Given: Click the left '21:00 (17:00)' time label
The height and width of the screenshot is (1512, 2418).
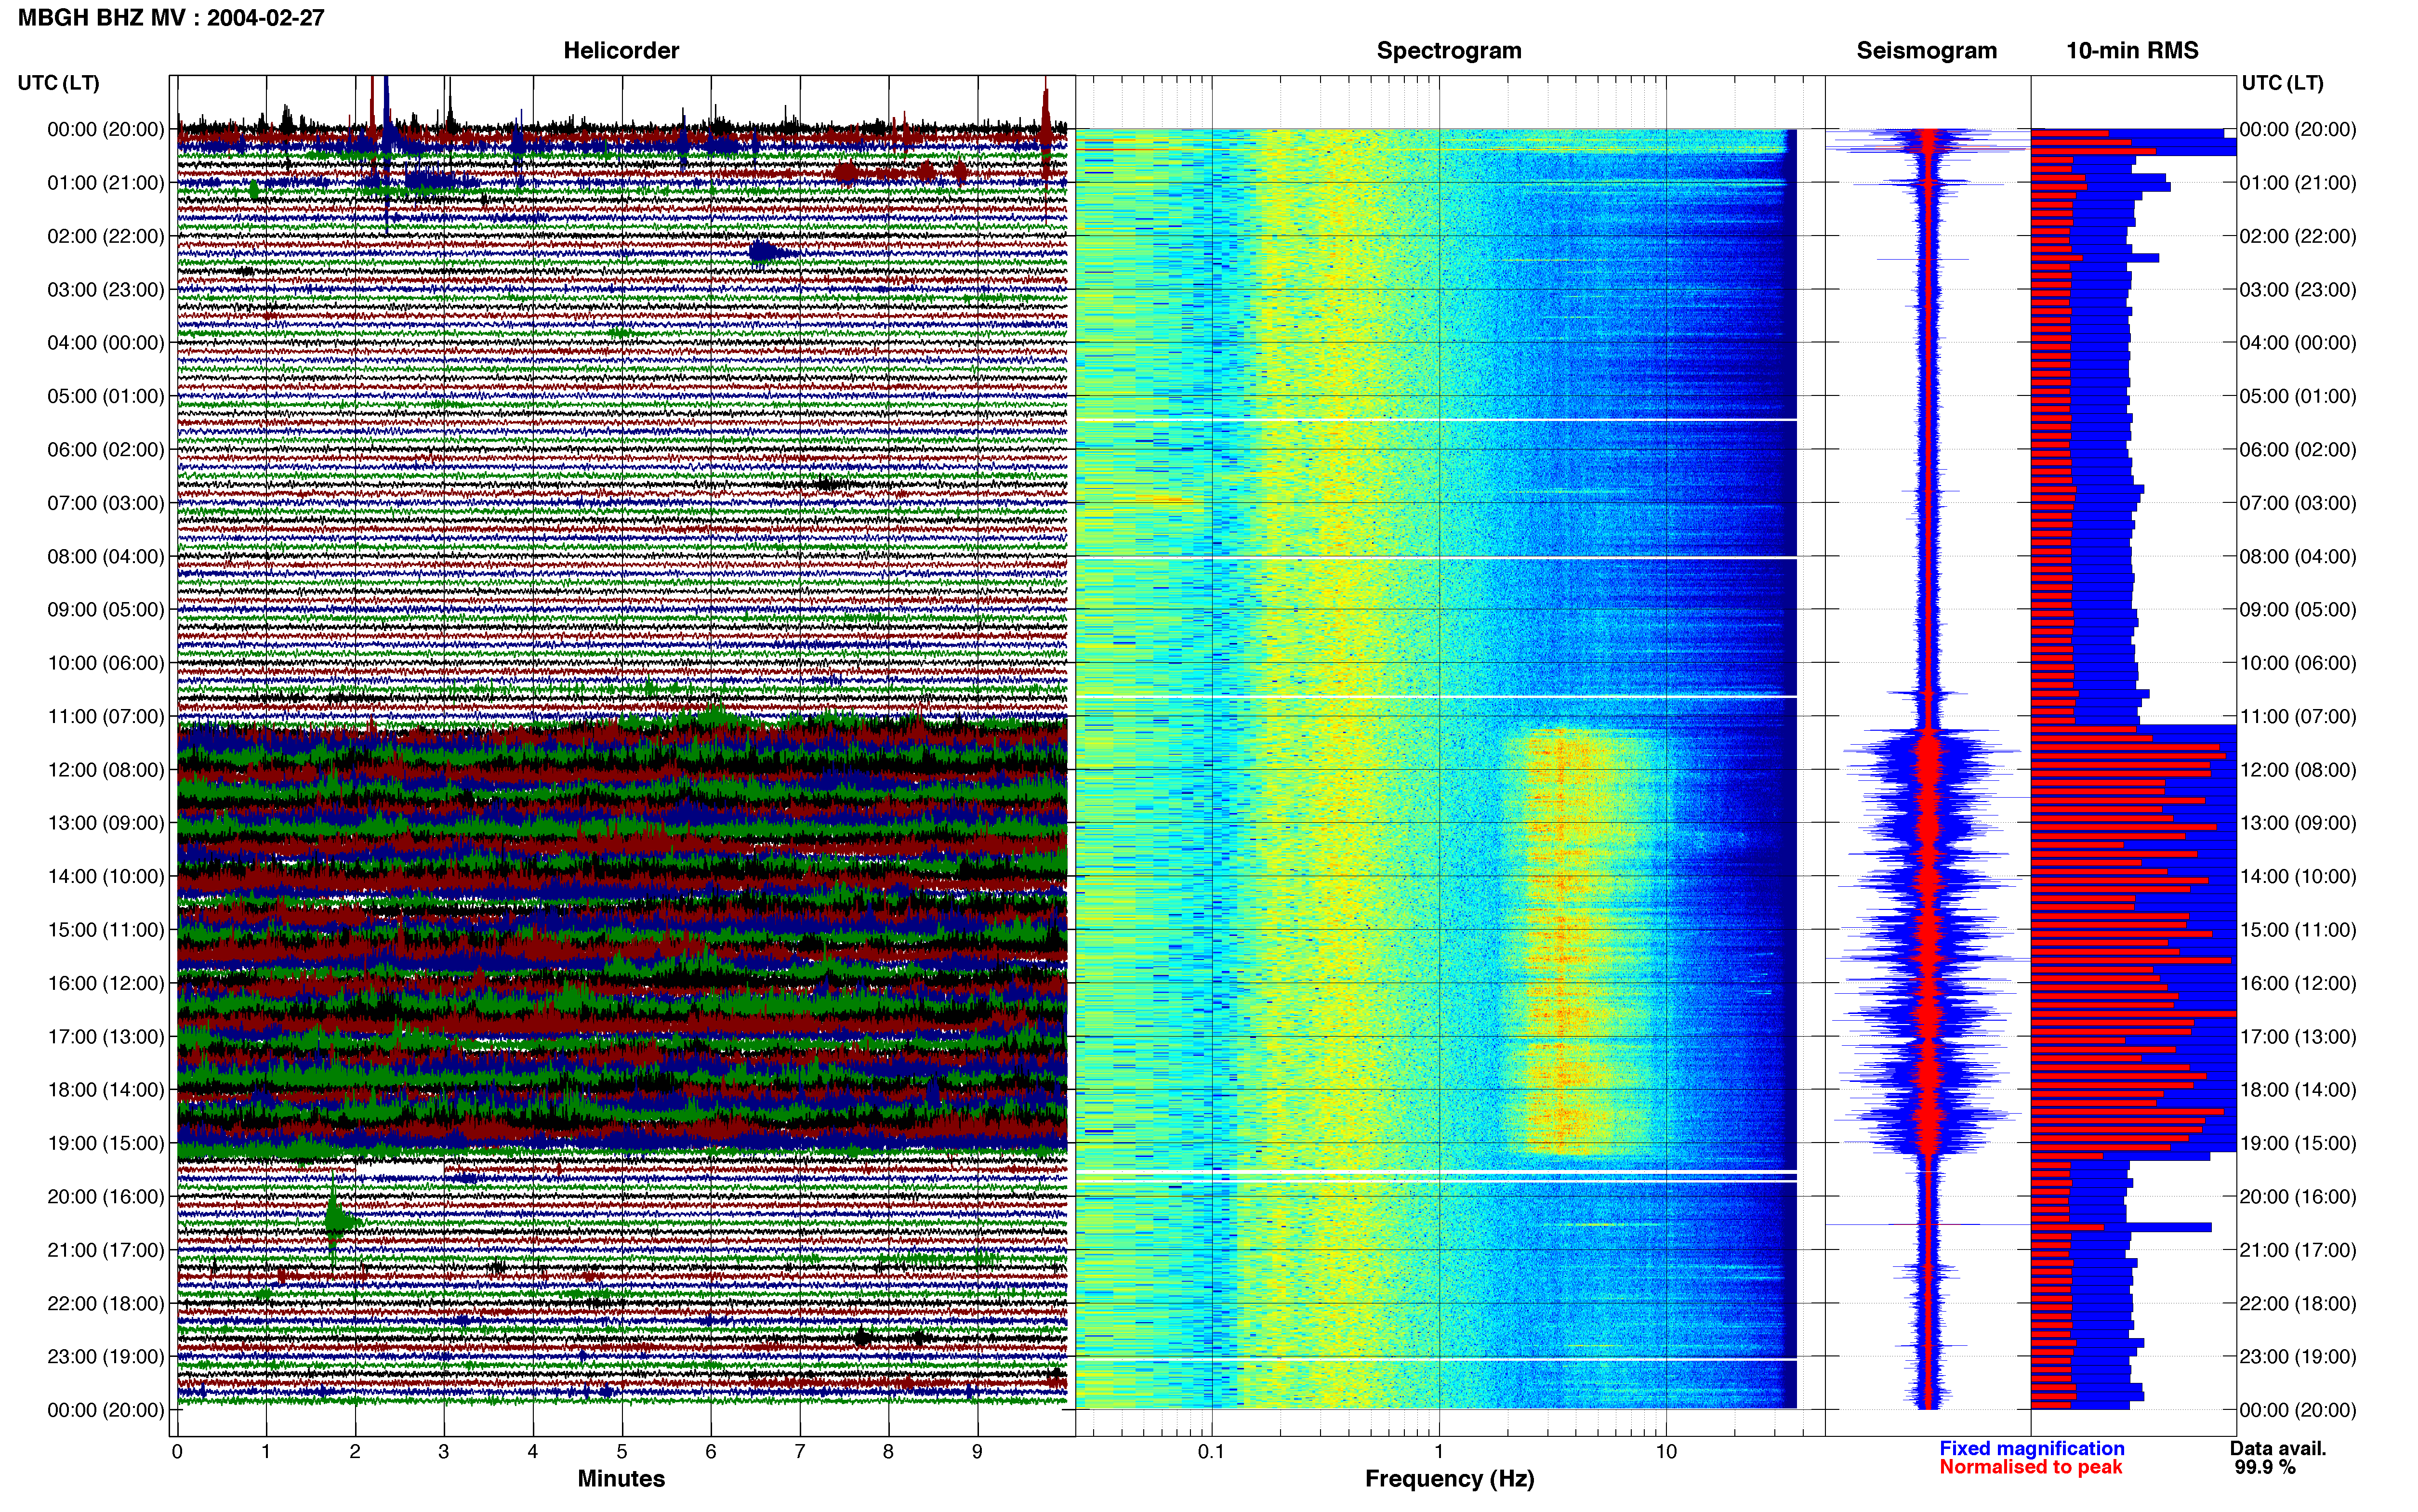Looking at the screenshot, I should pyautogui.click(x=106, y=1249).
